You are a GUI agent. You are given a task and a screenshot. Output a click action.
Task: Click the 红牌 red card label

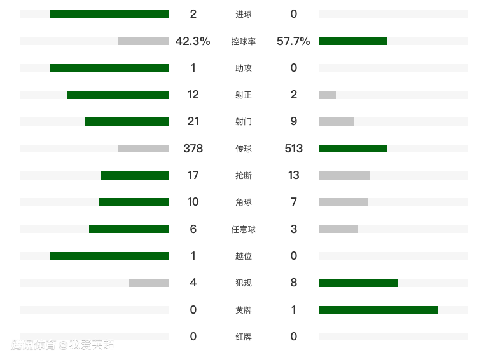pos(243,337)
